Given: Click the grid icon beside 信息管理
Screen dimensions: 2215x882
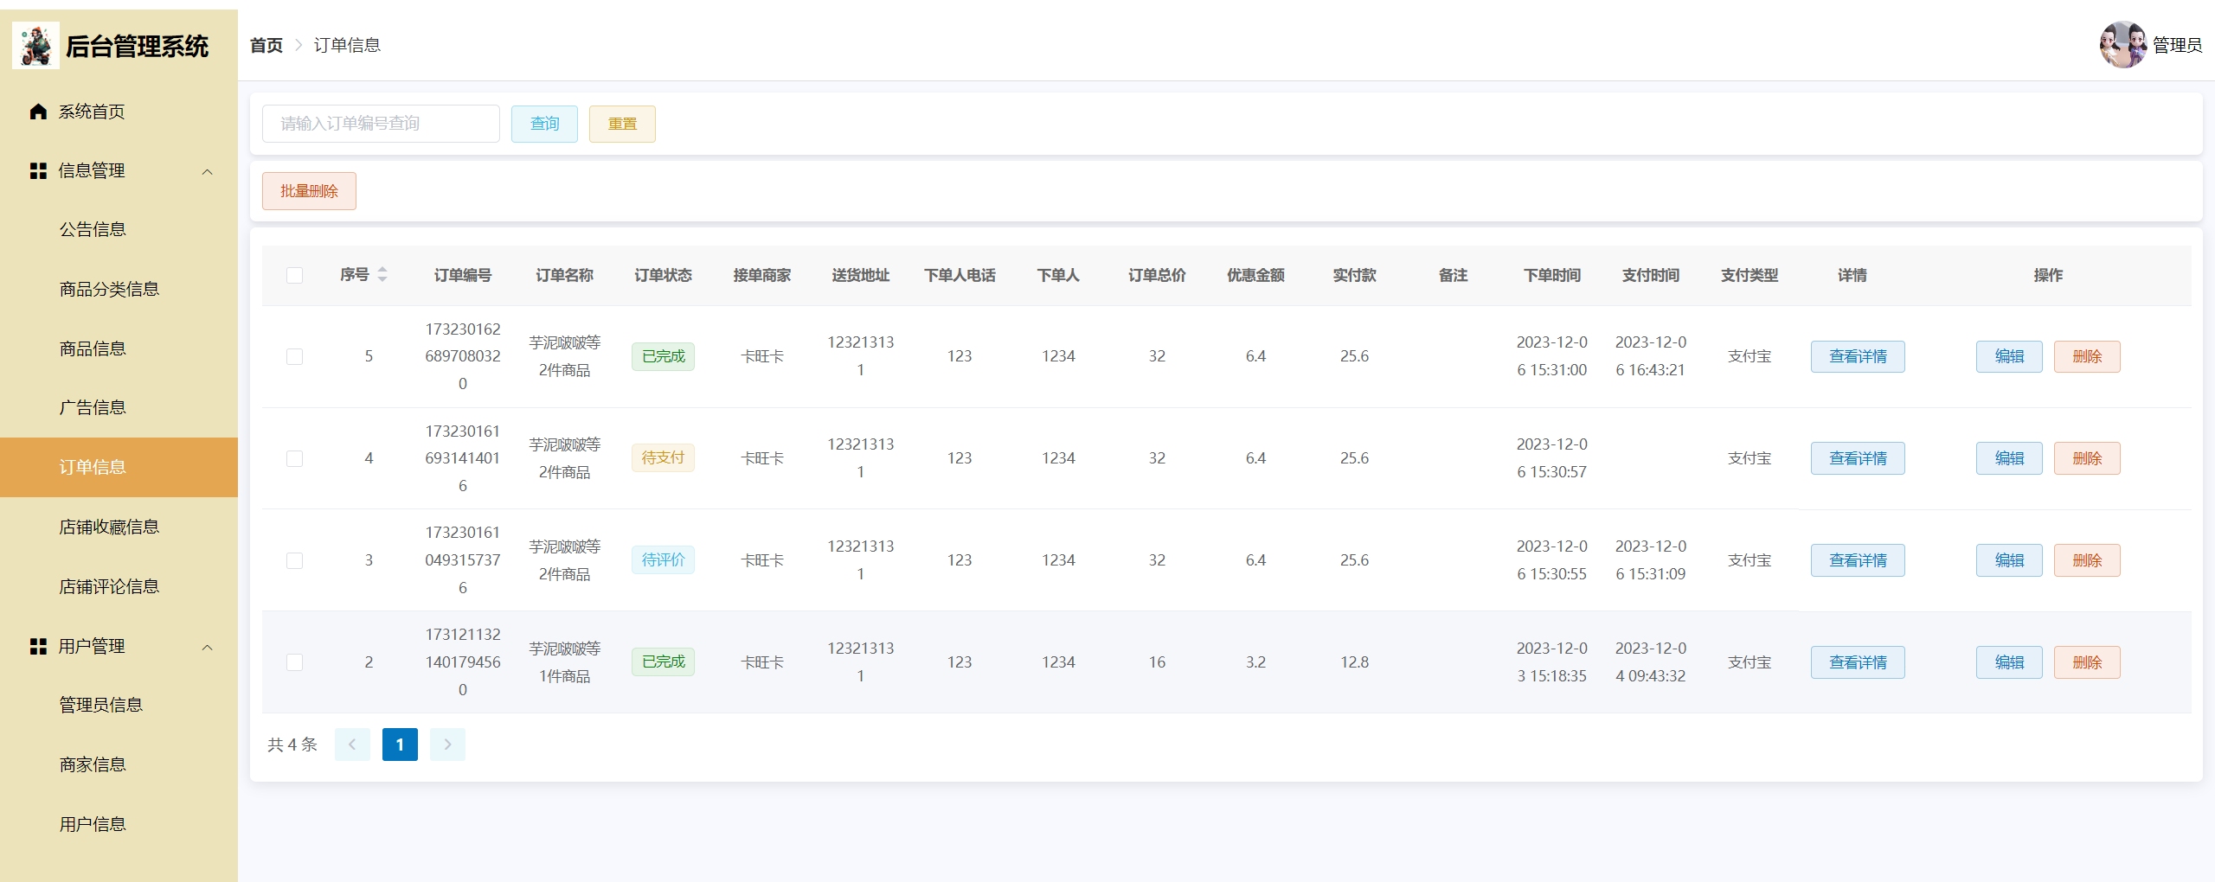Looking at the screenshot, I should click(x=38, y=171).
